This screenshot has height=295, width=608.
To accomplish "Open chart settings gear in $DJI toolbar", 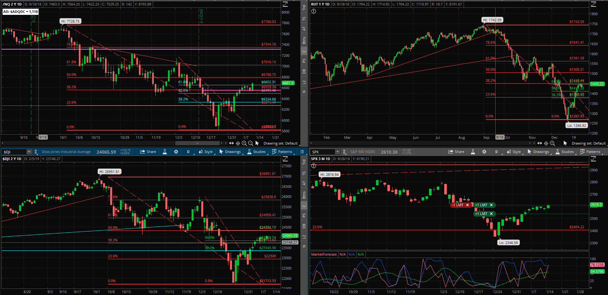I will click(176, 152).
